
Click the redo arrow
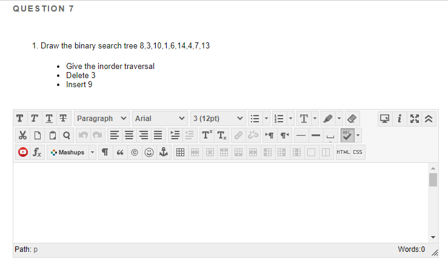[x=98, y=135]
